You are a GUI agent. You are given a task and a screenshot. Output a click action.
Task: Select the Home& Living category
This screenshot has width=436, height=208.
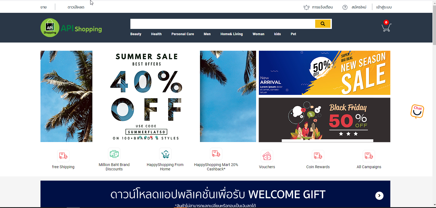point(232,34)
